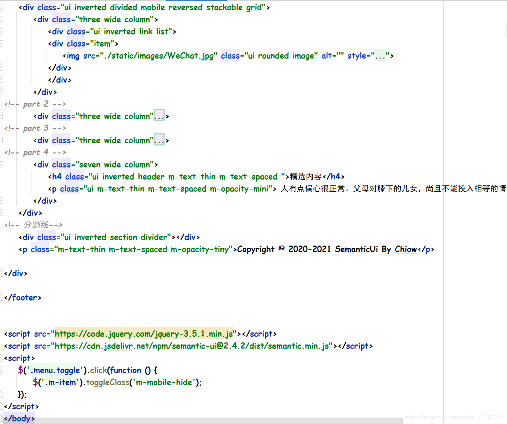Click the '<!-- part 2 -->' comment
Screen dimensions: 507x424
tap(35, 104)
